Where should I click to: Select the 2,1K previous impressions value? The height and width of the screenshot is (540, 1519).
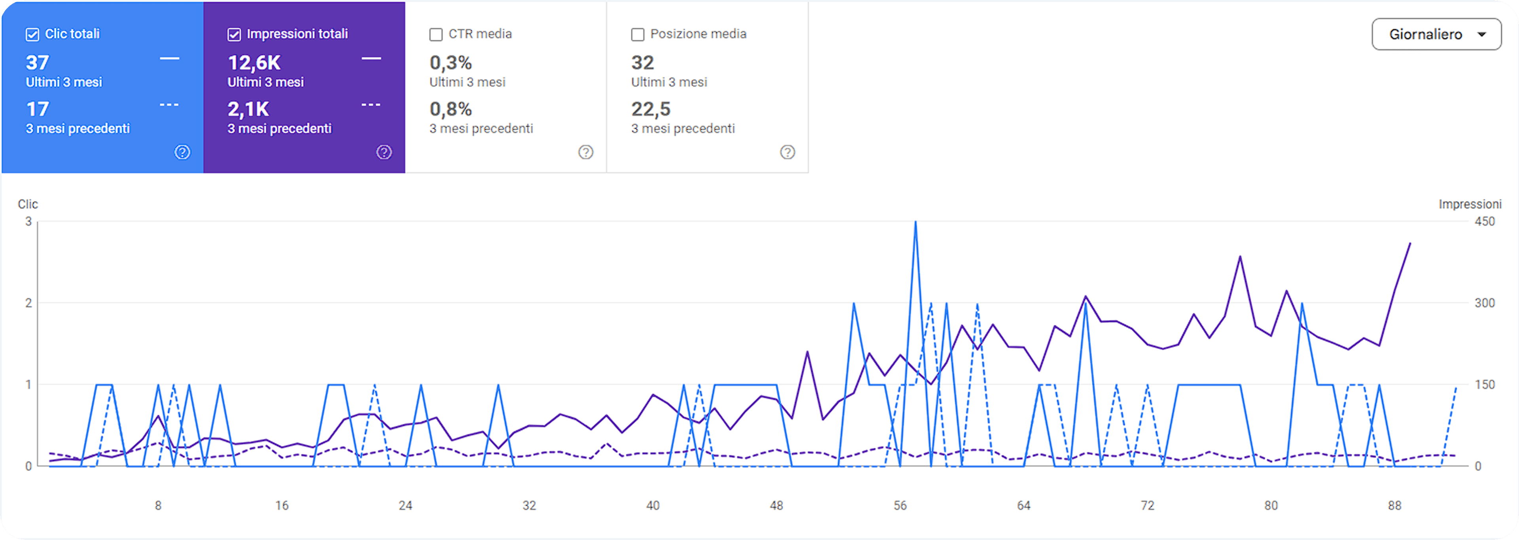point(248,109)
